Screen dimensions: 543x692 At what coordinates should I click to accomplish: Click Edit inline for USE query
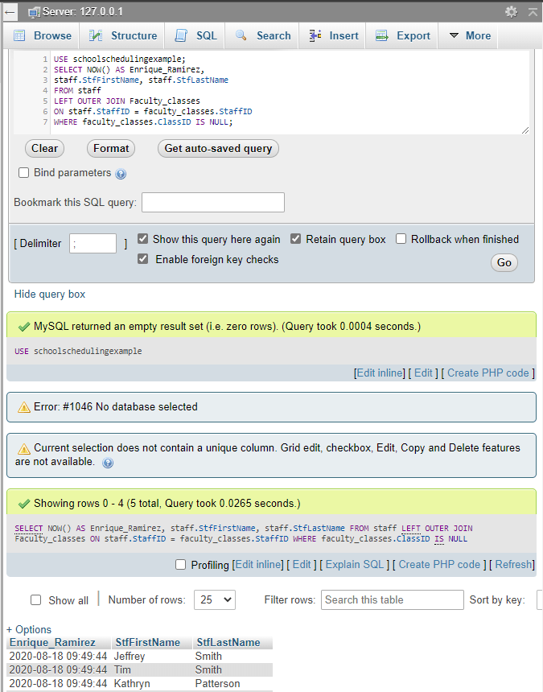click(380, 373)
